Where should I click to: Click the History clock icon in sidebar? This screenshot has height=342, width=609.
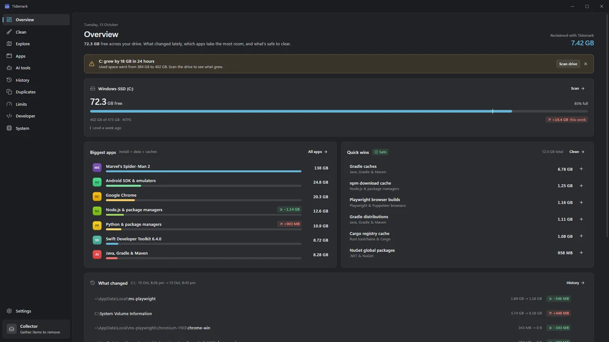pos(9,80)
